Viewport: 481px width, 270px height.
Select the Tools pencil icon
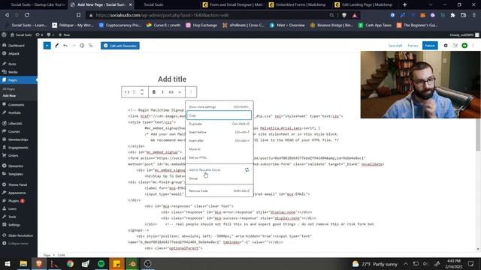tap(57, 46)
